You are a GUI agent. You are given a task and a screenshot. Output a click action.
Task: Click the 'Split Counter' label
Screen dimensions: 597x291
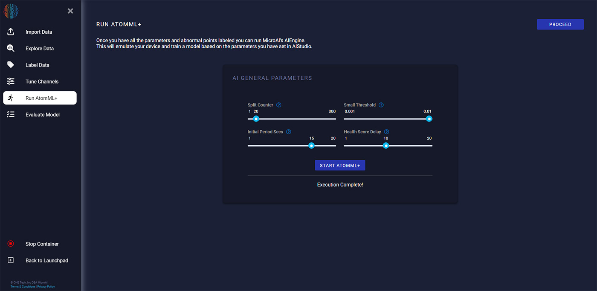pos(261,105)
